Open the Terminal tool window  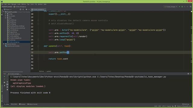coord(22,104)
